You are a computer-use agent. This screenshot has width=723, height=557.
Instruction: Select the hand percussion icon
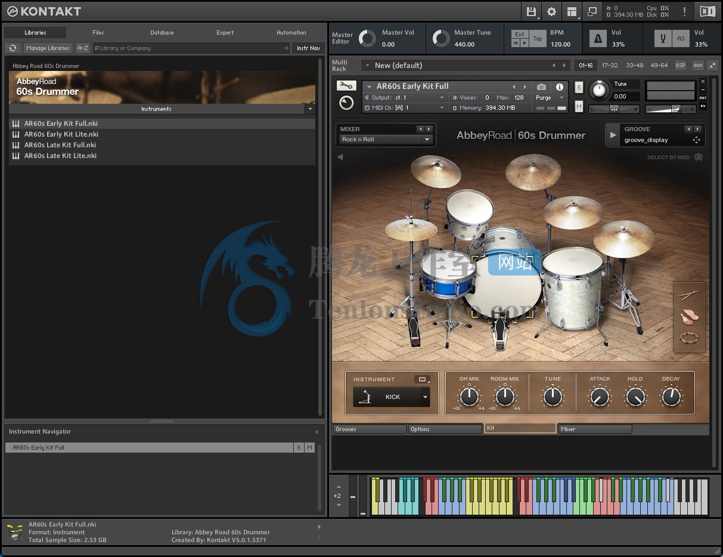pyautogui.click(x=689, y=316)
